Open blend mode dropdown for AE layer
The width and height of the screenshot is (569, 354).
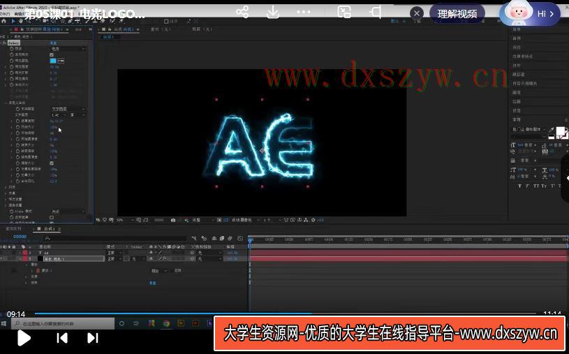114,253
